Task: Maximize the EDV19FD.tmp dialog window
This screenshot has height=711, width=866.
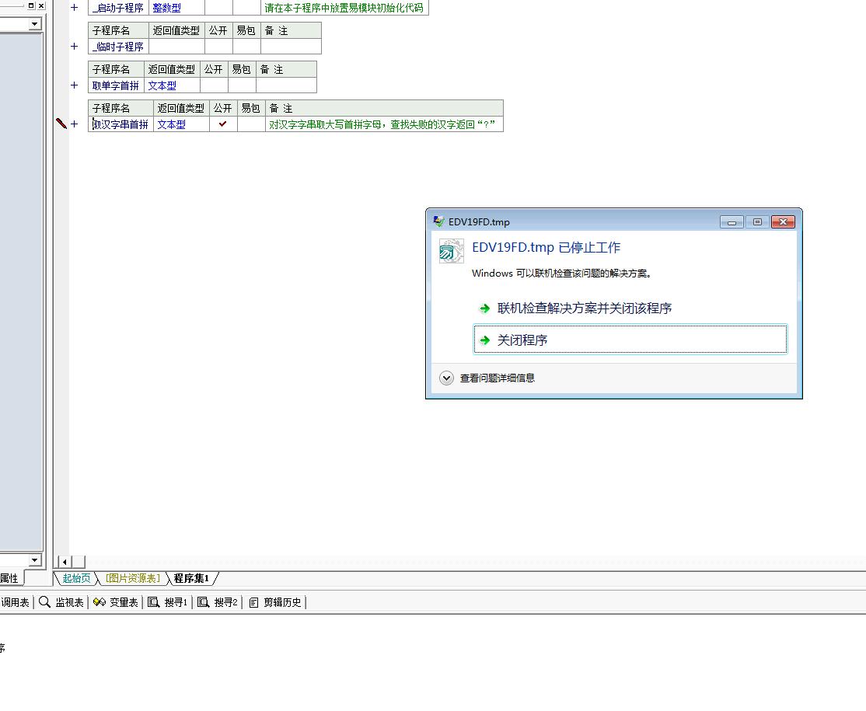Action: pyautogui.click(x=757, y=222)
